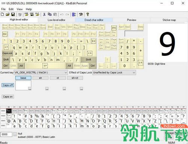Click the CR enter key on main keyboard
188x144 pixels.
point(90,53)
